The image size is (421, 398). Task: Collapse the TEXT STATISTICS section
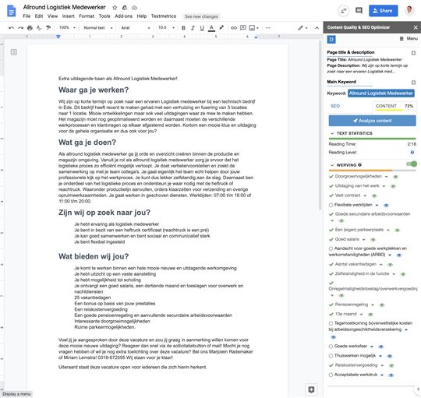(332, 133)
